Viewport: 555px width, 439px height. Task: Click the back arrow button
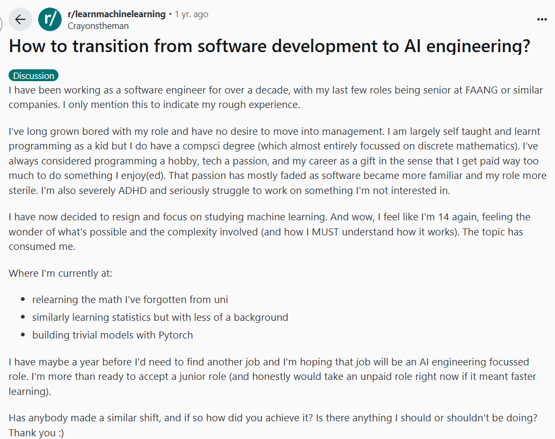click(x=20, y=20)
